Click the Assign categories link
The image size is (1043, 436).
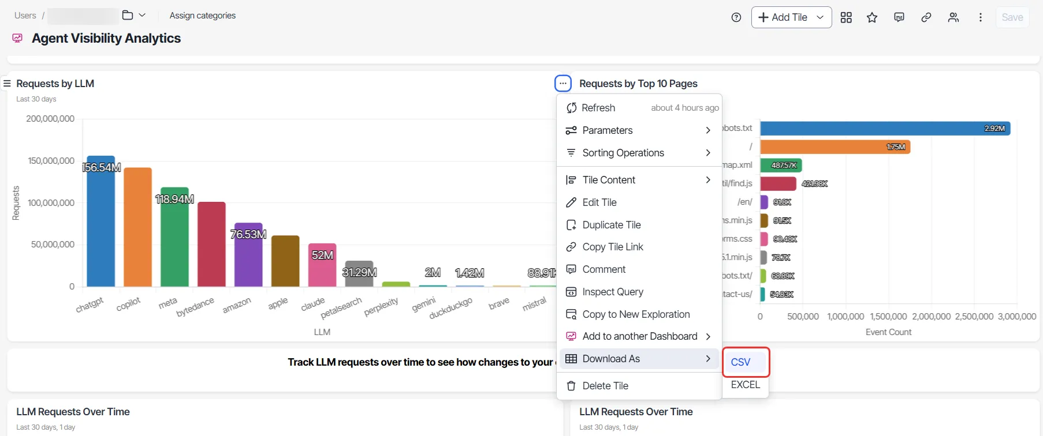pyautogui.click(x=203, y=16)
